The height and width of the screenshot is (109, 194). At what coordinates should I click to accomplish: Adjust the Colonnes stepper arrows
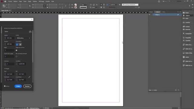[5, 64]
